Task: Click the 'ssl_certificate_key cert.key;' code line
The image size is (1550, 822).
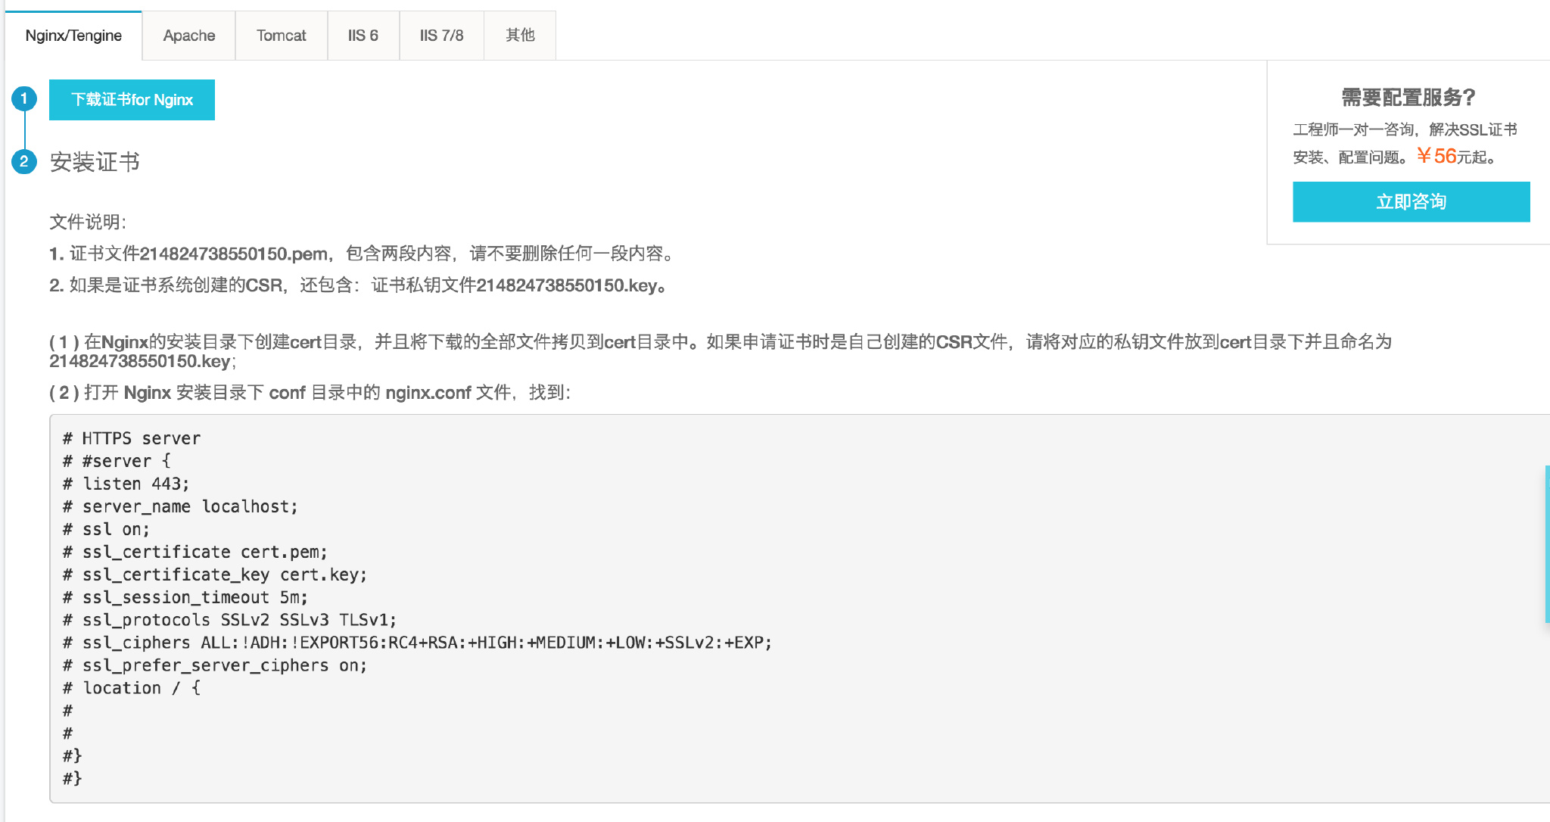Action: tap(215, 574)
